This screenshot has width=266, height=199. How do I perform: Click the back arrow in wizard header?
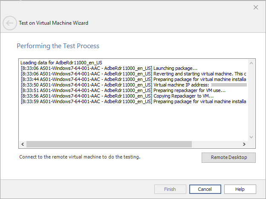[x=9, y=23]
